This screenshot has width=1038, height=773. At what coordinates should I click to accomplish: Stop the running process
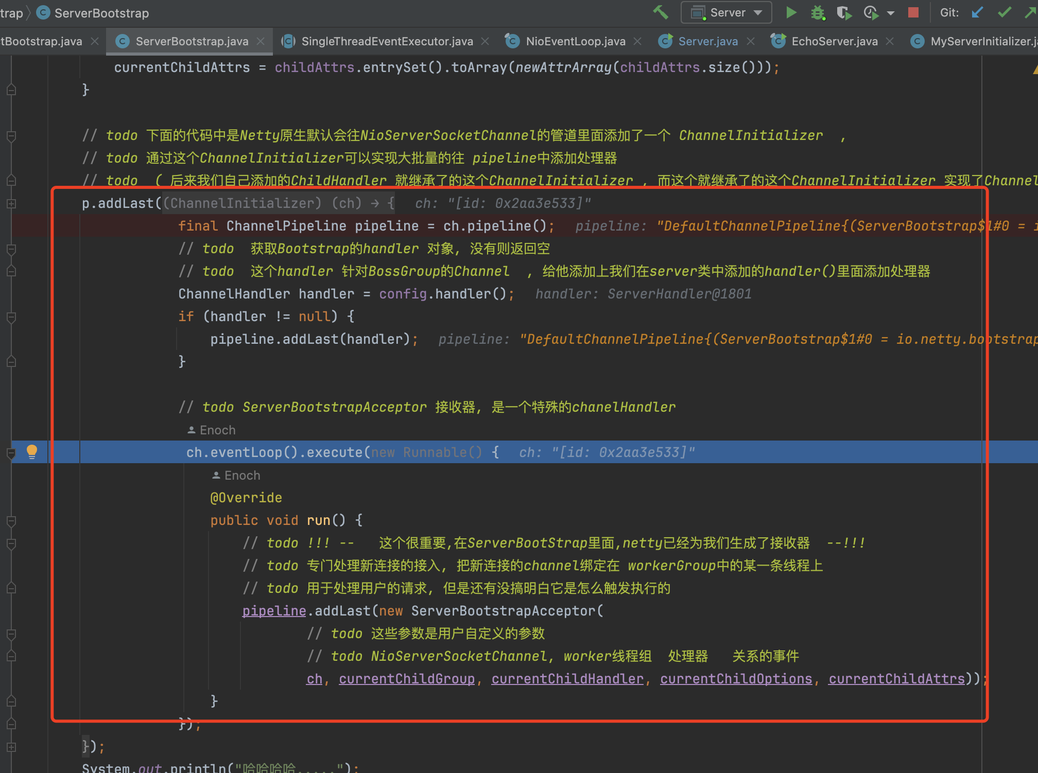[x=913, y=12]
